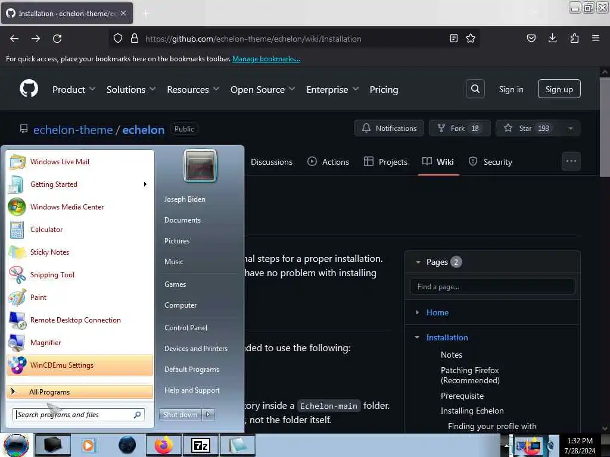Screen dimensions: 610x457
Task: Open the Pocket save icon
Action: [531, 38]
